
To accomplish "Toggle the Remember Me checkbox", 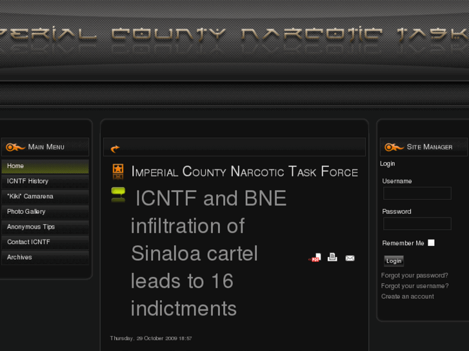I will click(x=431, y=243).
